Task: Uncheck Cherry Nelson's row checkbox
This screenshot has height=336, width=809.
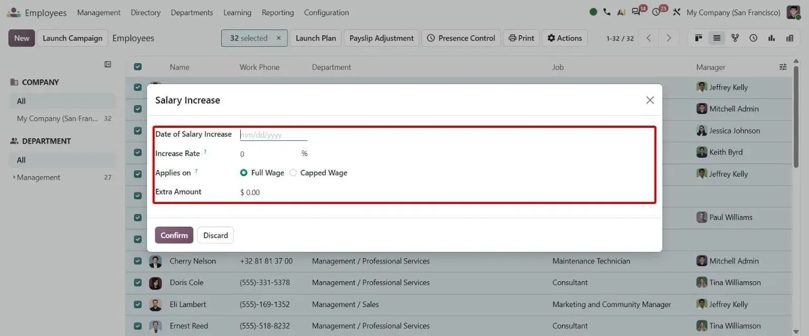Action: pyautogui.click(x=137, y=261)
